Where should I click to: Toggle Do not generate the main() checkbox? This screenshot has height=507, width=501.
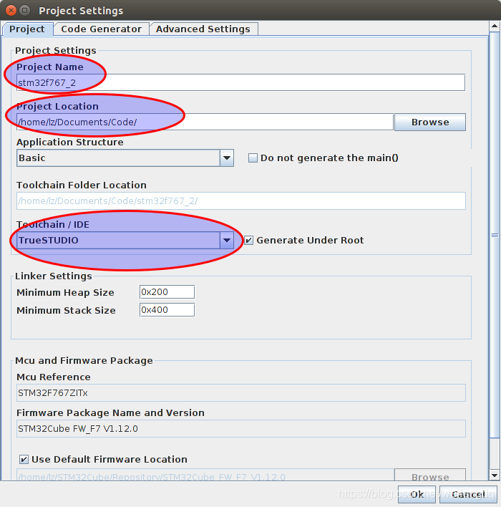253,158
